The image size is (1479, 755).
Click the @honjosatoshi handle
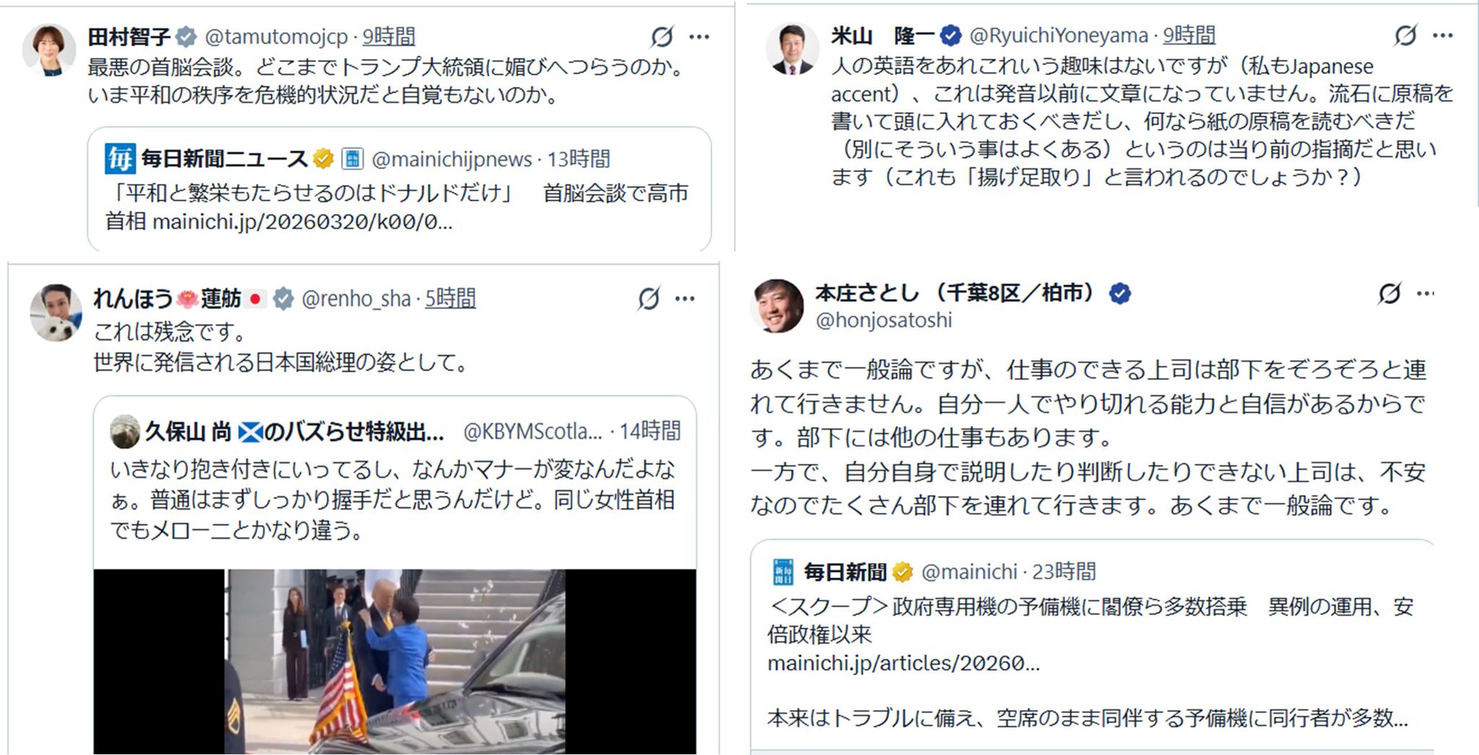pos(883,320)
